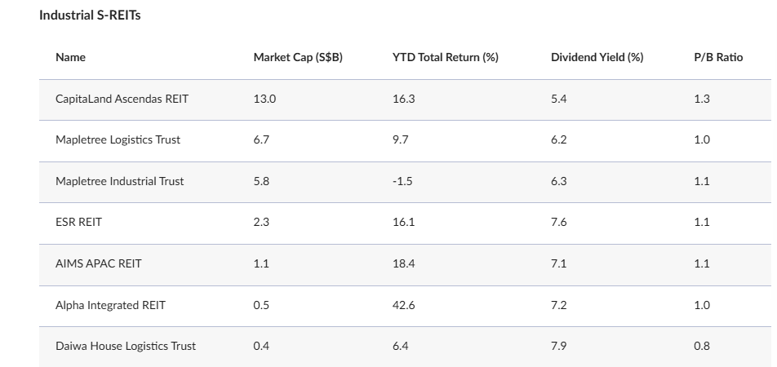Click Daiwa House Logistics Trust name
777x367 pixels.
pyautogui.click(x=126, y=346)
